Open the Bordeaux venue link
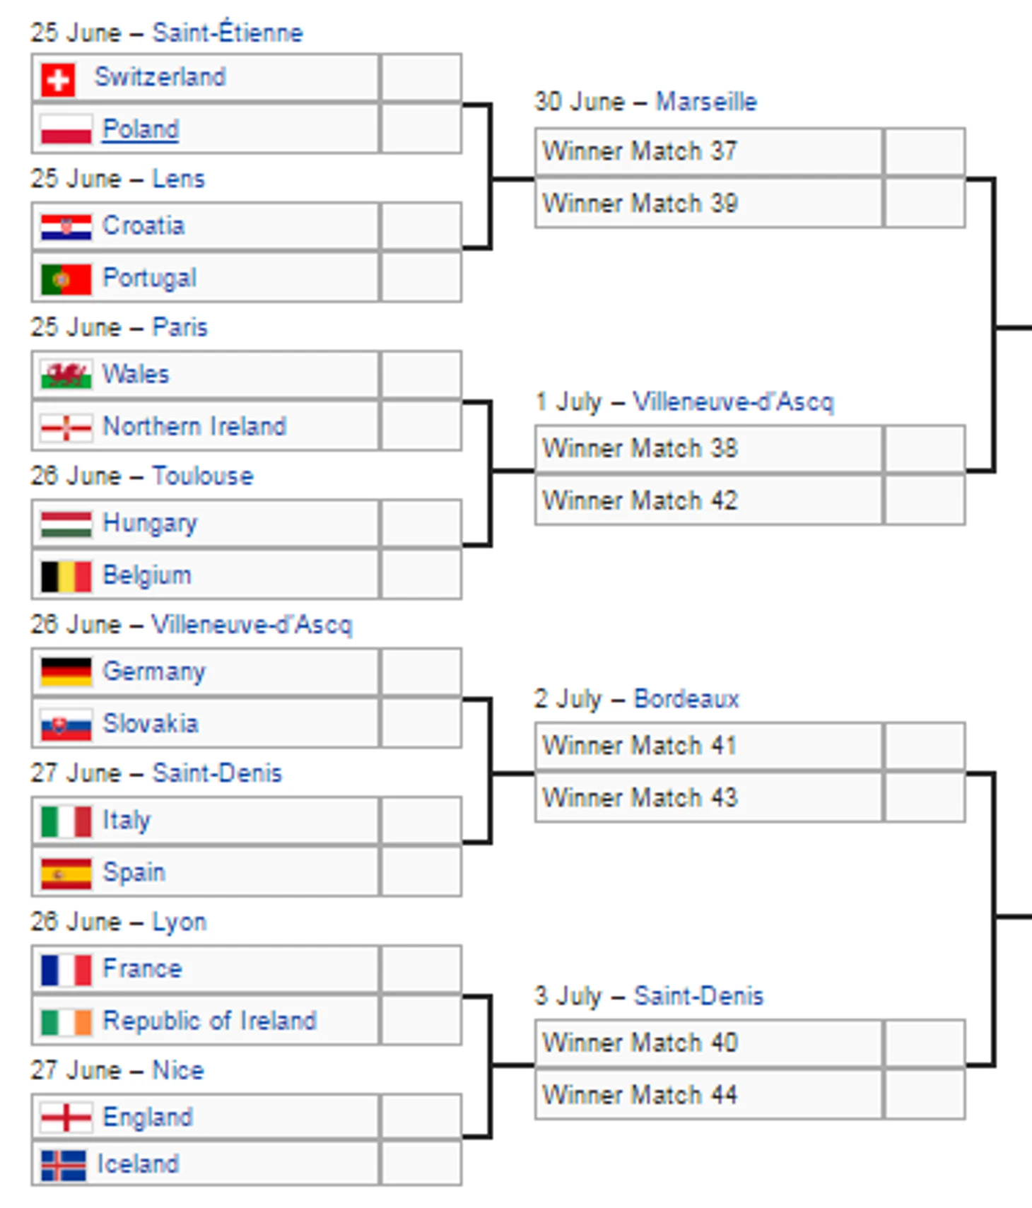Screen dimensions: 1032x1208 686,699
